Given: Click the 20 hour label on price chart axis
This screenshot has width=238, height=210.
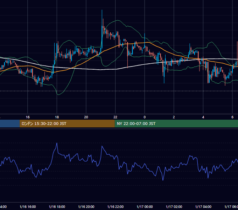Looking at the screenshot, I should coord(86,117).
